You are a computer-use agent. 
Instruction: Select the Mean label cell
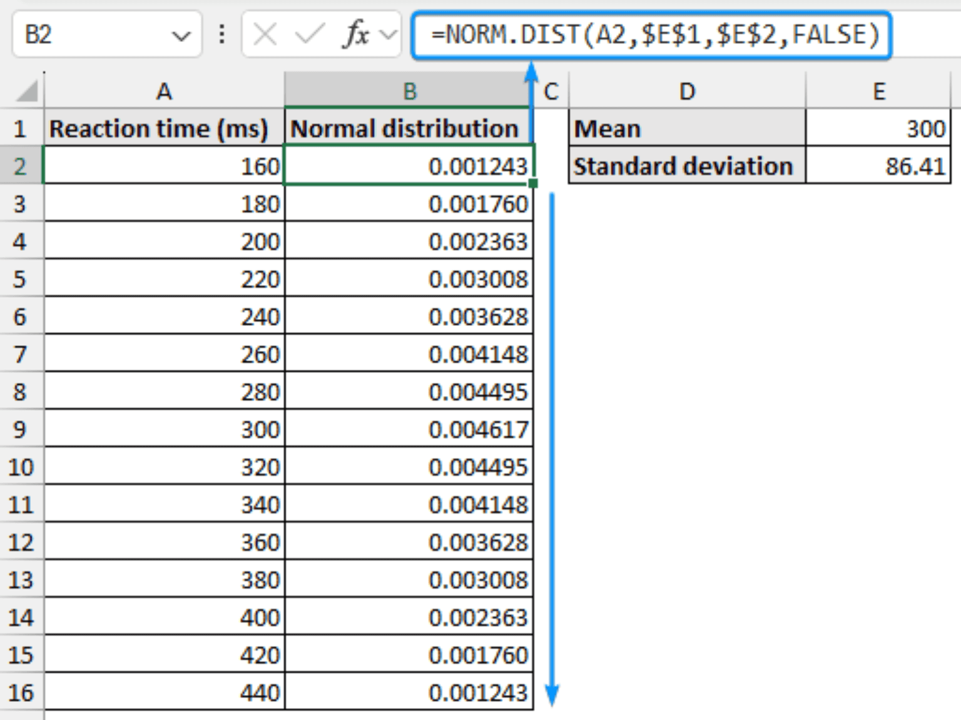point(686,128)
